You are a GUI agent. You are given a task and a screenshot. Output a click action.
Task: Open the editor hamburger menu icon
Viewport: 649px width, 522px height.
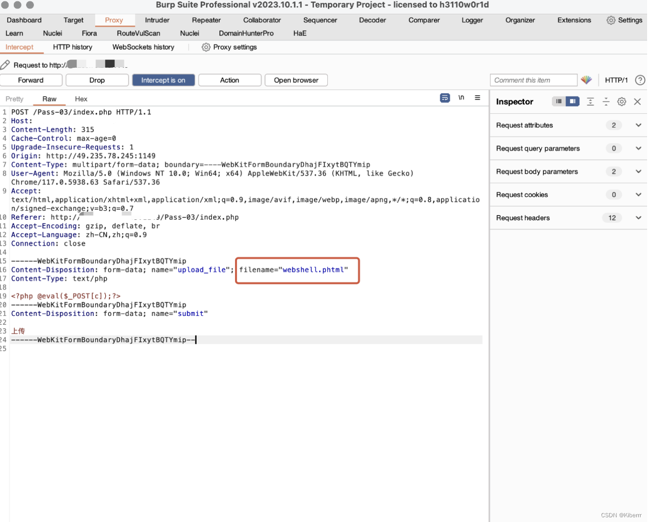478,98
